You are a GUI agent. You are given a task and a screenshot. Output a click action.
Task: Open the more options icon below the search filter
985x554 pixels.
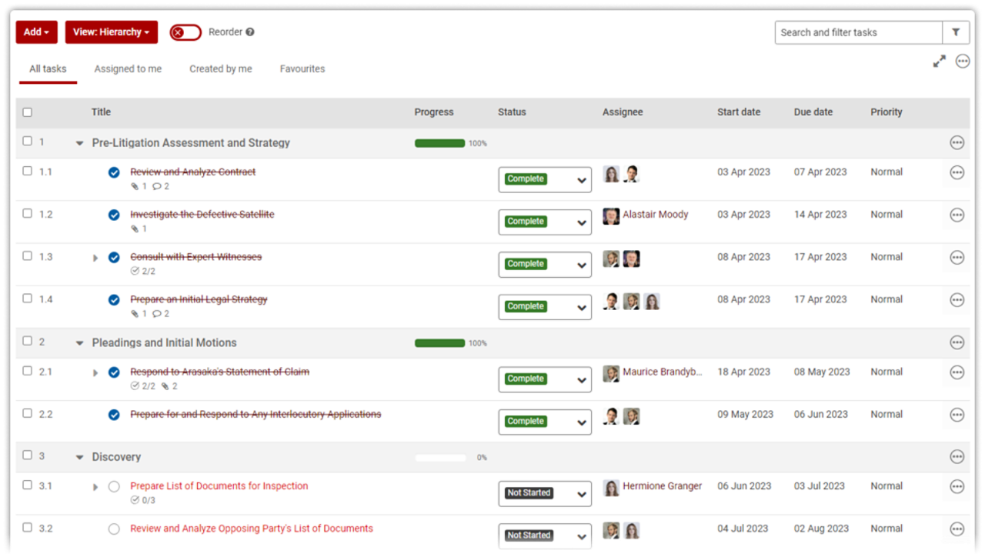click(x=962, y=62)
